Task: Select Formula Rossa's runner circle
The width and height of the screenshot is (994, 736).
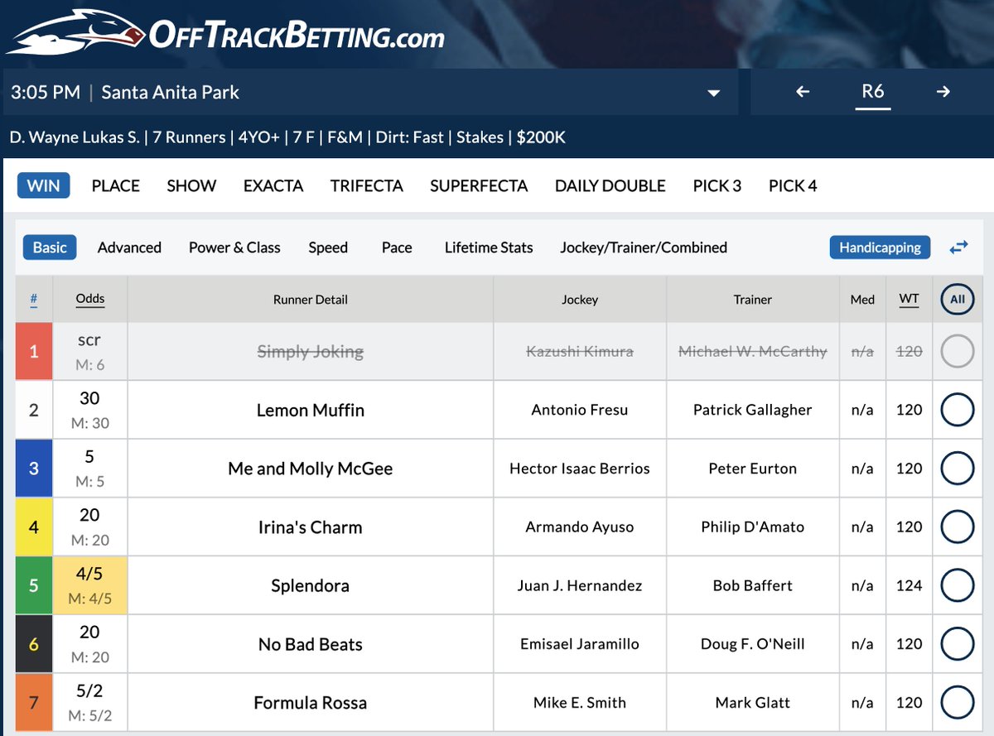Action: 958,702
